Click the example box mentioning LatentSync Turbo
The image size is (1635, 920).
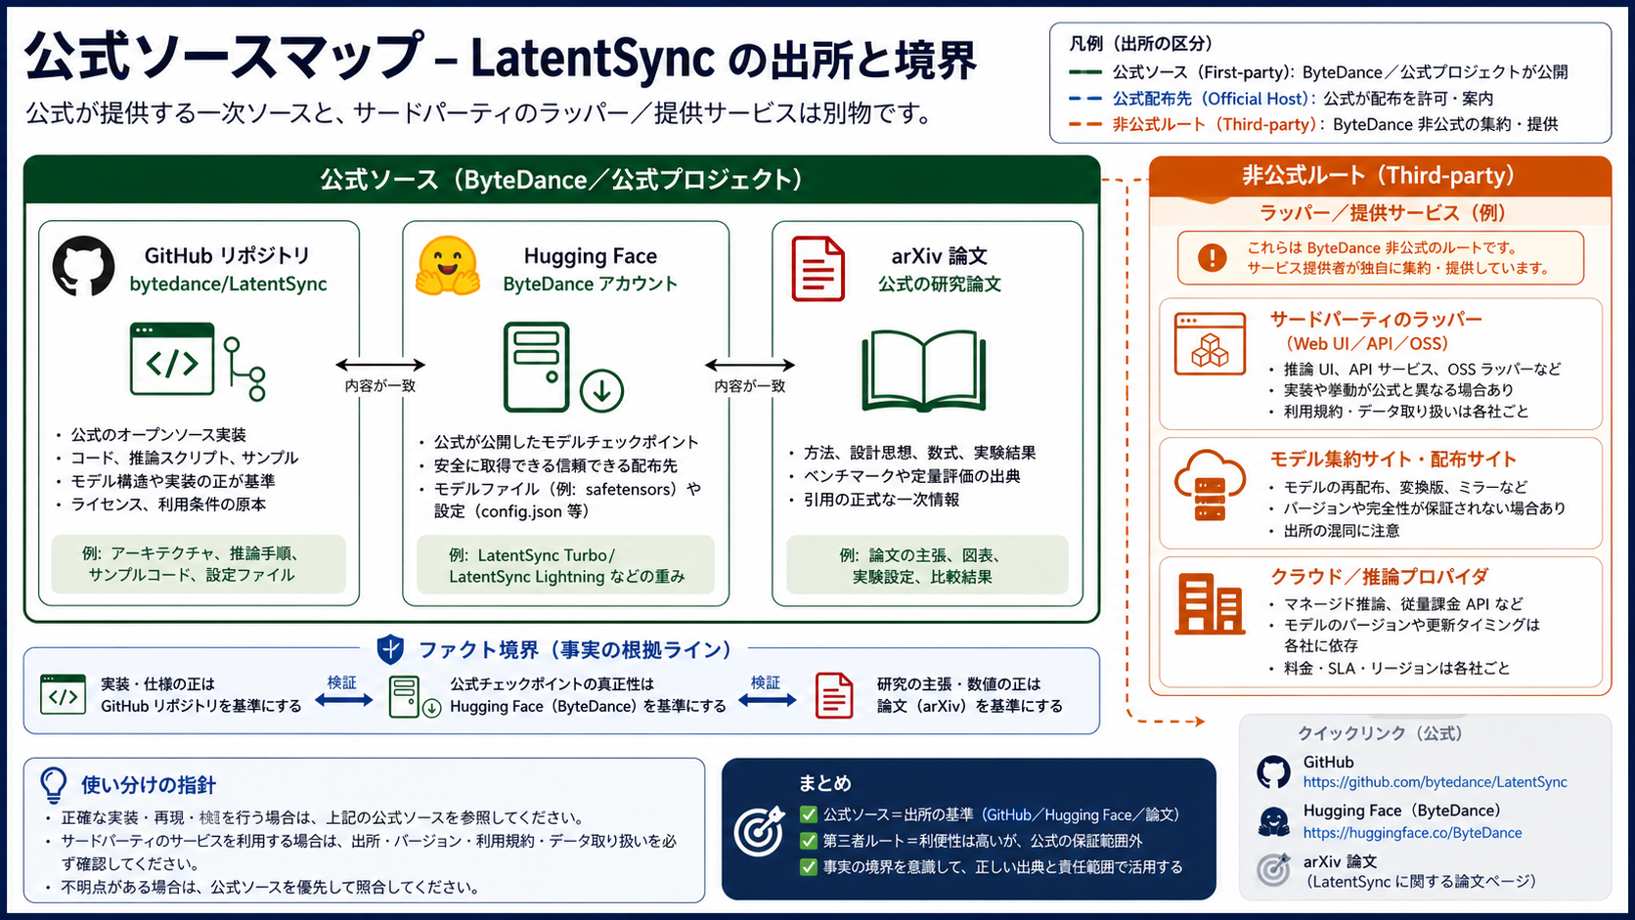click(566, 565)
